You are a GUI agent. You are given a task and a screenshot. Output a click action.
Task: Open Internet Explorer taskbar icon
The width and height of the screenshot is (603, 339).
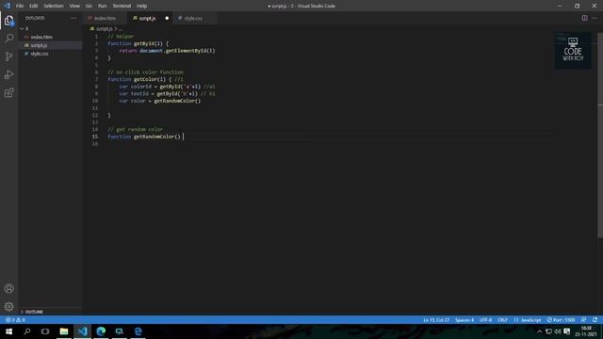click(x=139, y=331)
